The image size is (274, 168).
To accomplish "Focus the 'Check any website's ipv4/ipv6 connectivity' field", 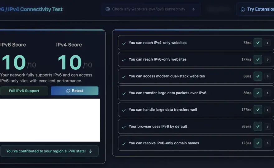I will point(151,9).
